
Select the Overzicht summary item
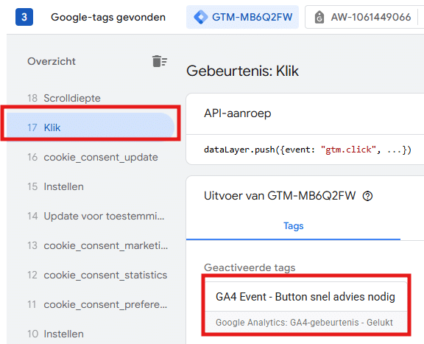(52, 61)
